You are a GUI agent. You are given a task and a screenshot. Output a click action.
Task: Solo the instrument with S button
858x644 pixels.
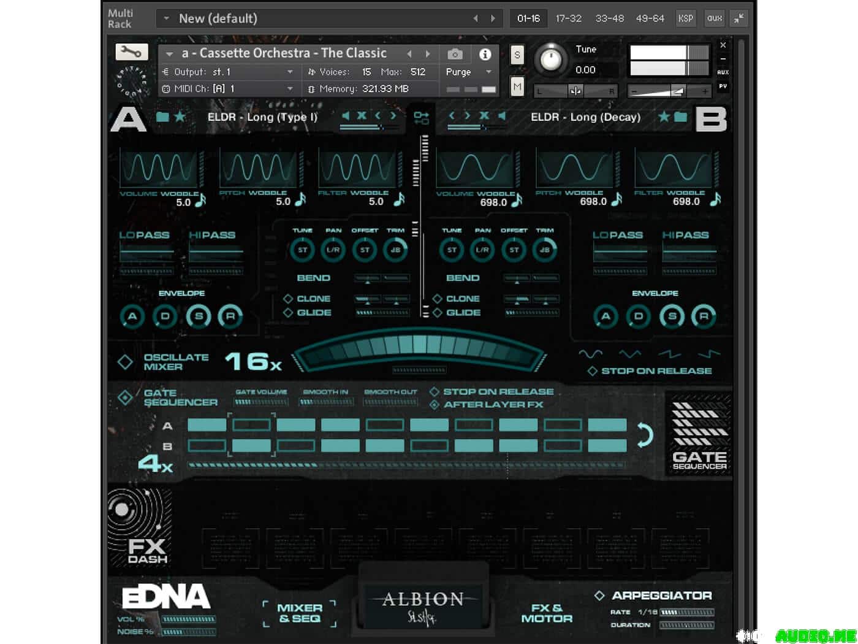tap(517, 55)
